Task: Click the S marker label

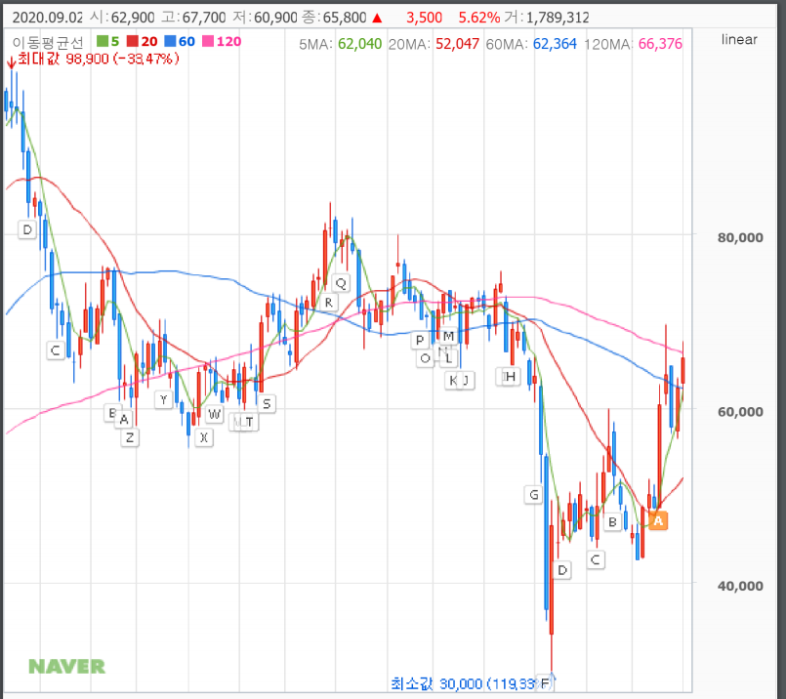Action: tap(267, 402)
